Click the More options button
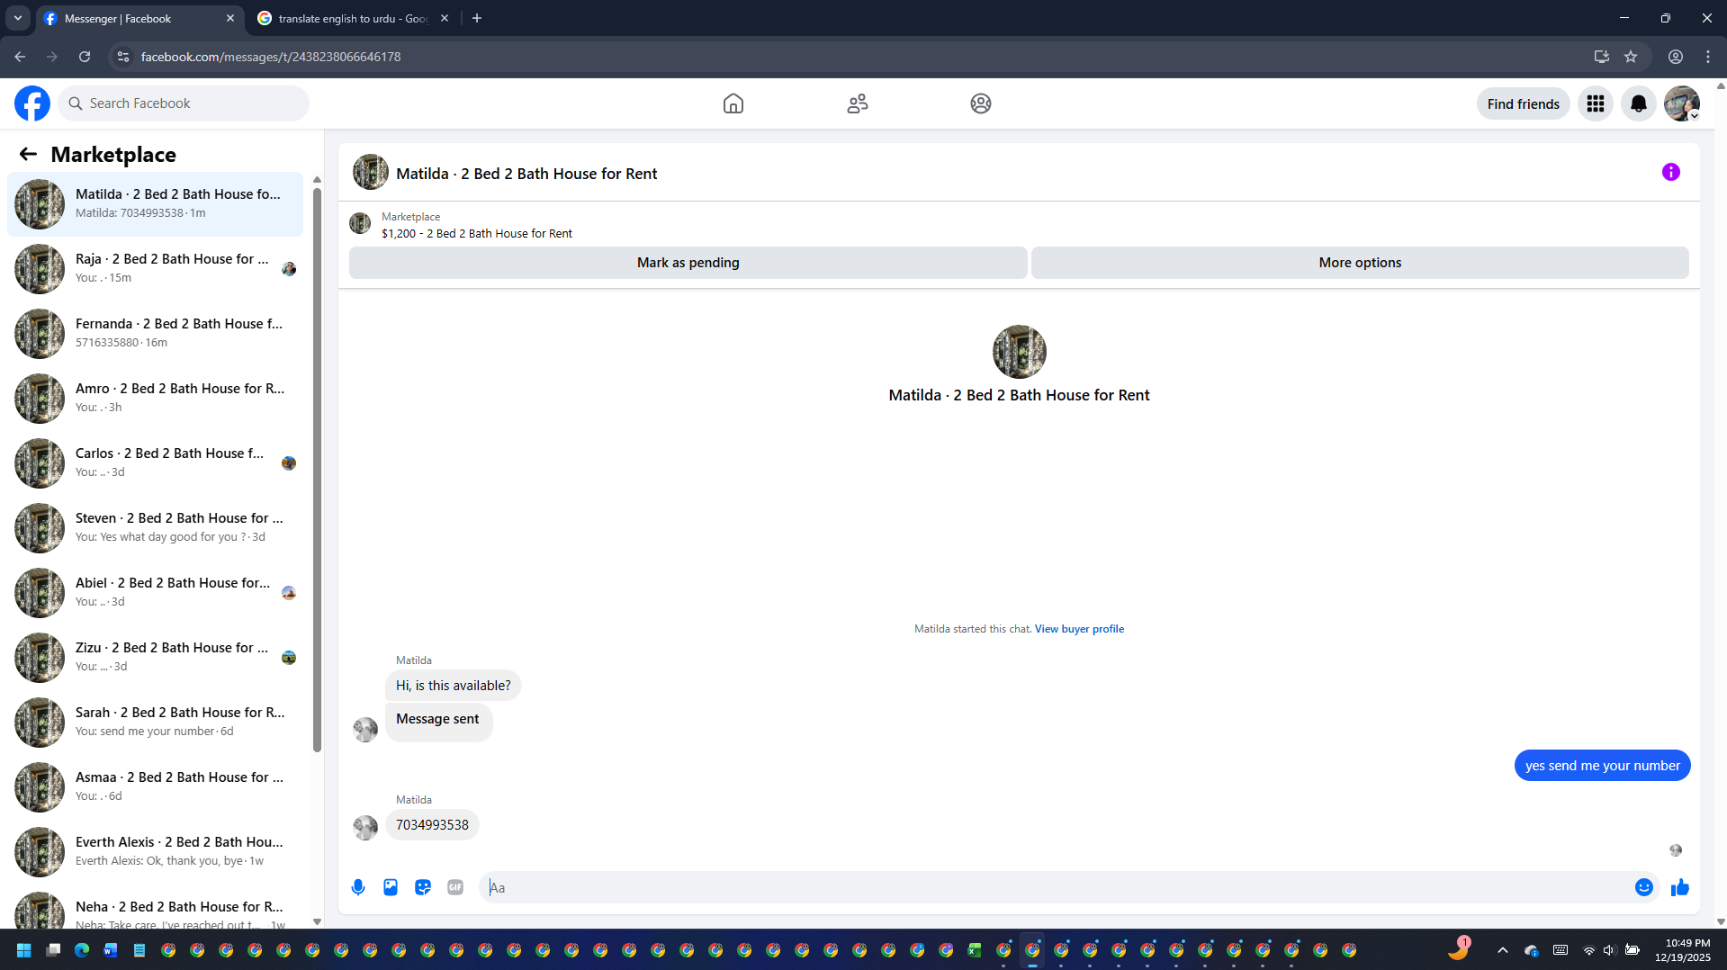 tap(1360, 263)
